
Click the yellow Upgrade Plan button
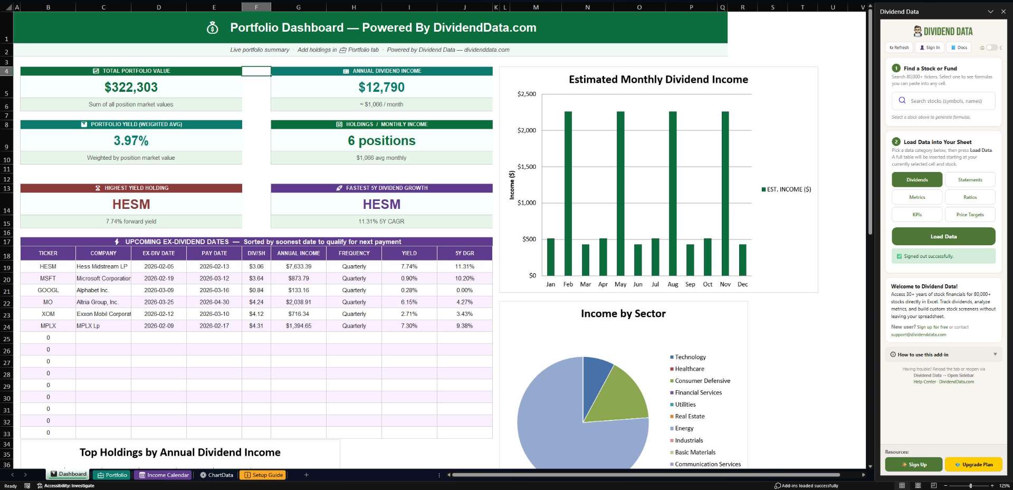tap(973, 465)
